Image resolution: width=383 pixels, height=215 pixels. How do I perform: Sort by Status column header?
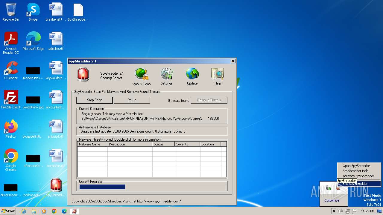click(x=163, y=144)
